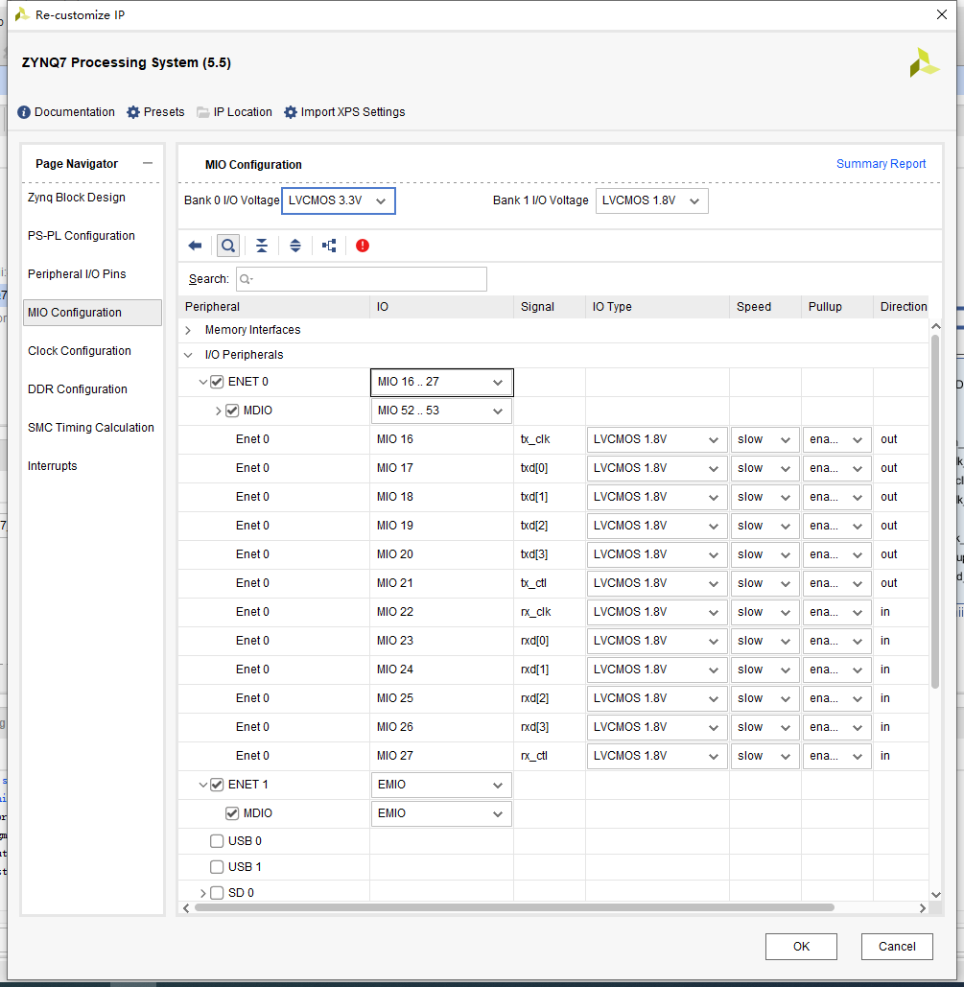
Task: Collapse the I/O Peripherals tree node
Action: [x=188, y=355]
